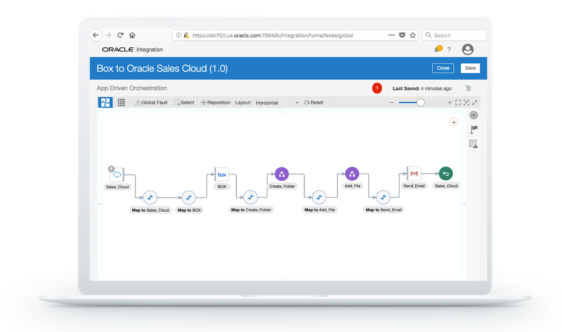Switch to pseudo list view

(x=121, y=103)
